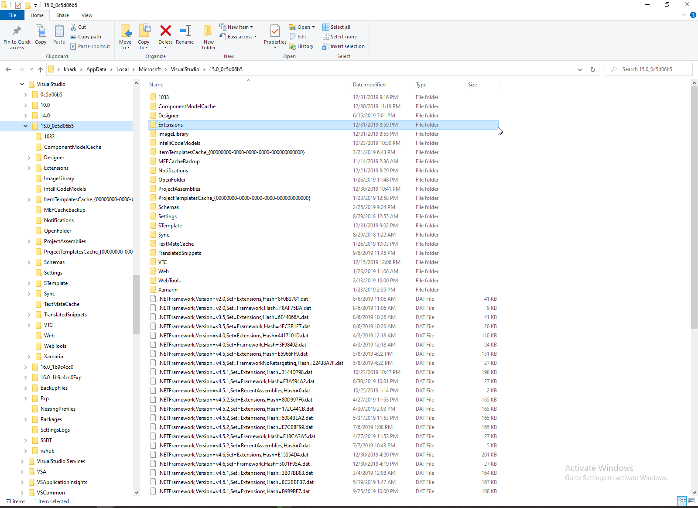The image size is (698, 508).
Task: Click the Edit ribbon button
Action: pos(298,37)
